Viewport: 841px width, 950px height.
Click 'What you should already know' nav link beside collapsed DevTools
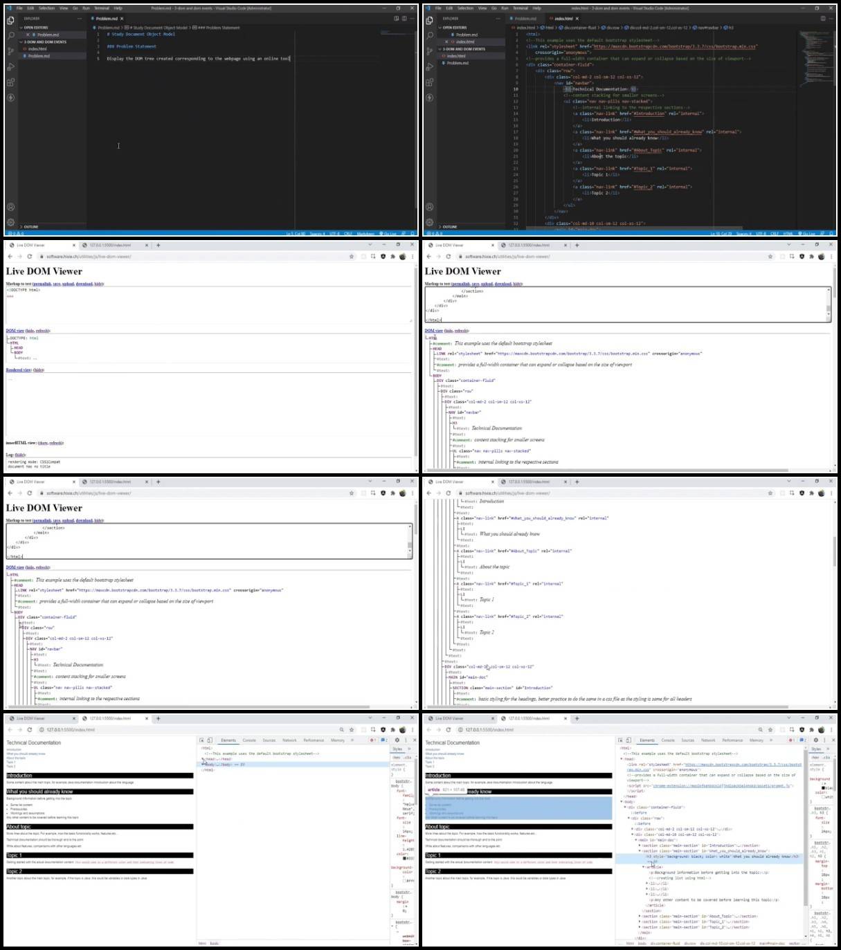tap(26, 753)
